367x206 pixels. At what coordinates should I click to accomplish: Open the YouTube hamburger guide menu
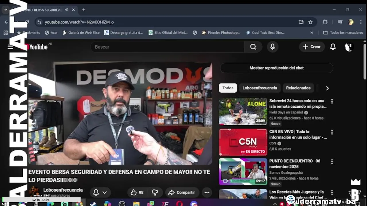(10, 47)
